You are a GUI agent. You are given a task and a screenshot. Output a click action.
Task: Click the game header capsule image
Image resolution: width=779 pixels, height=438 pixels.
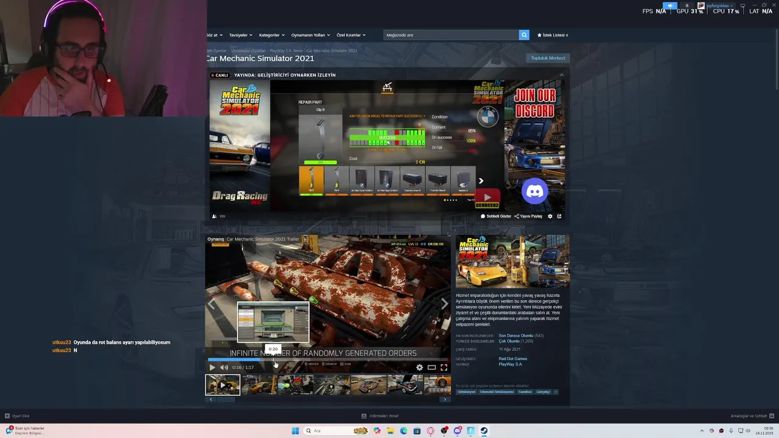(512, 261)
